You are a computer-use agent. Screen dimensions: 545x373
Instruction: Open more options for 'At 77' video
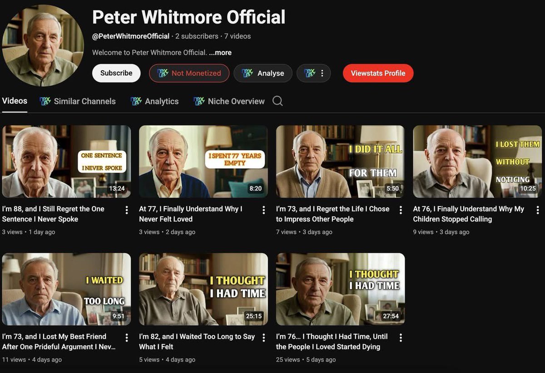(263, 210)
